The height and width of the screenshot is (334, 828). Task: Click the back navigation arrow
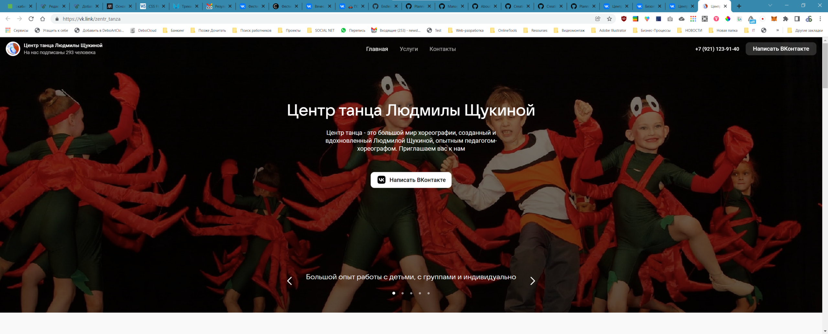click(x=8, y=19)
